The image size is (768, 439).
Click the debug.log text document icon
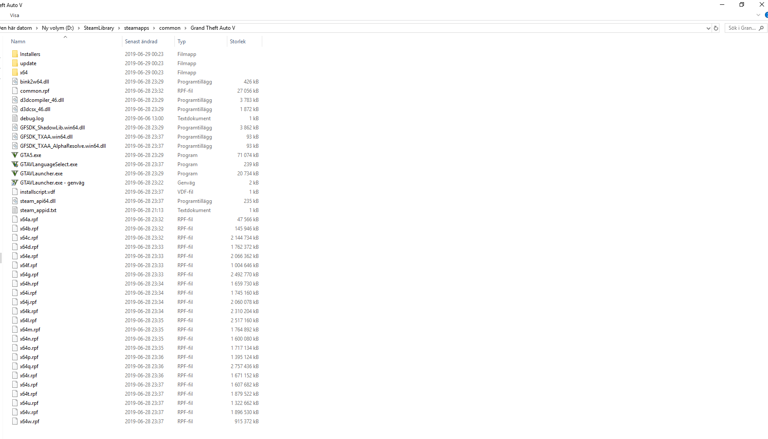tap(15, 118)
